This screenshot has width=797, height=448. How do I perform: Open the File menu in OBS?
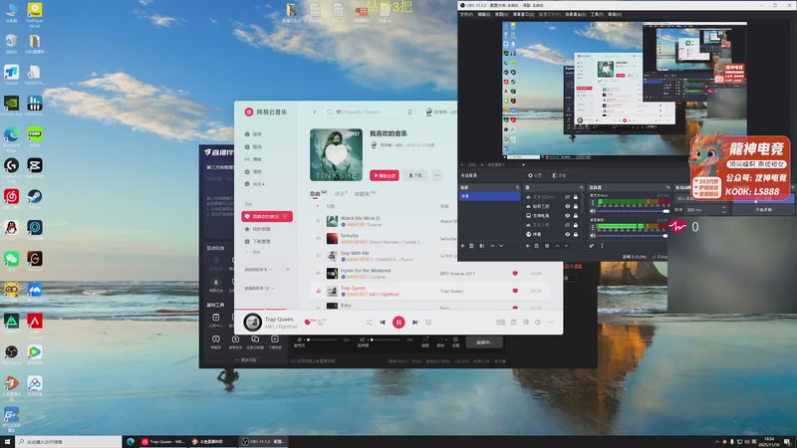(466, 14)
